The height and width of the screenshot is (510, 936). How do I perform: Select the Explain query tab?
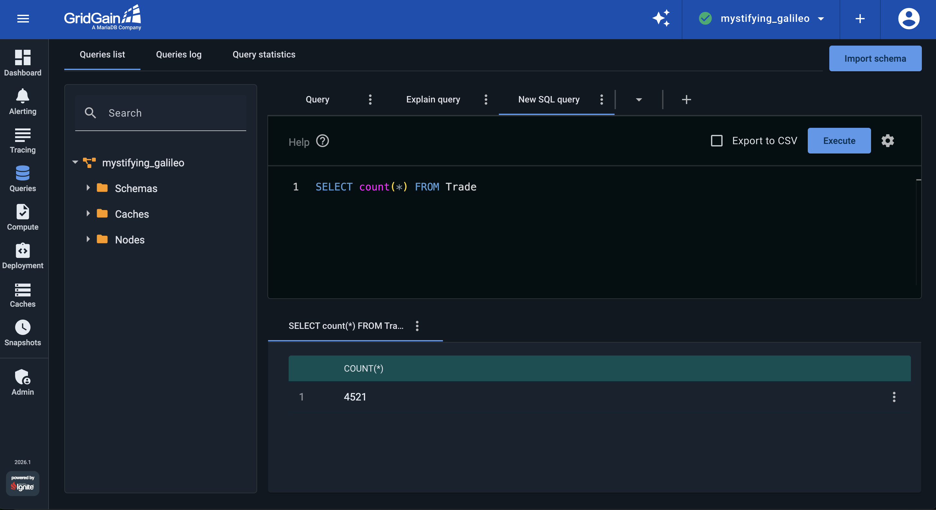coord(433,100)
